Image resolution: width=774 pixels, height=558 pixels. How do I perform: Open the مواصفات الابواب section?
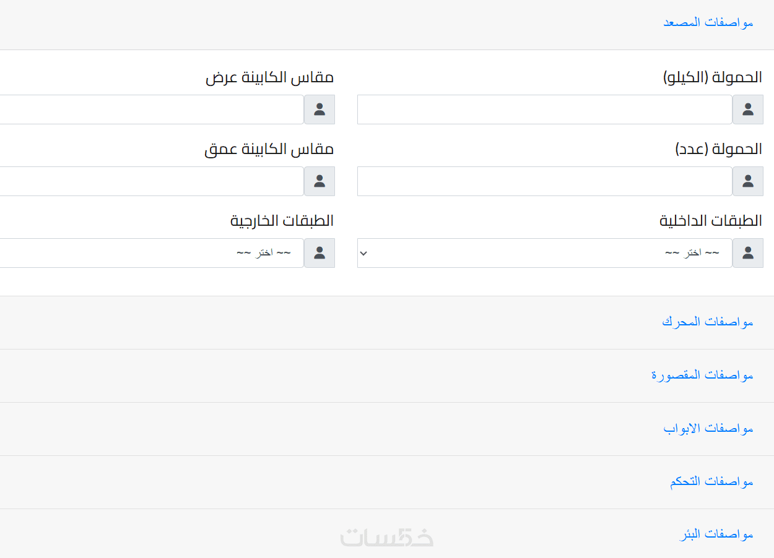pos(708,428)
